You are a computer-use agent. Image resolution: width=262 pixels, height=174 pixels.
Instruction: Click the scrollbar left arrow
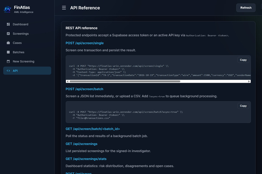pos(67,81)
